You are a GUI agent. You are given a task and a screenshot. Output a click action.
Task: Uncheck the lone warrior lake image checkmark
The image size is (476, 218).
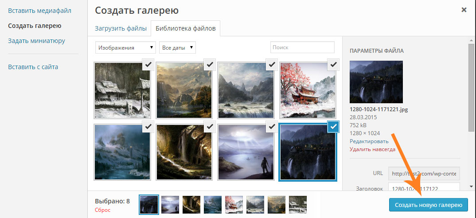[x=272, y=127]
